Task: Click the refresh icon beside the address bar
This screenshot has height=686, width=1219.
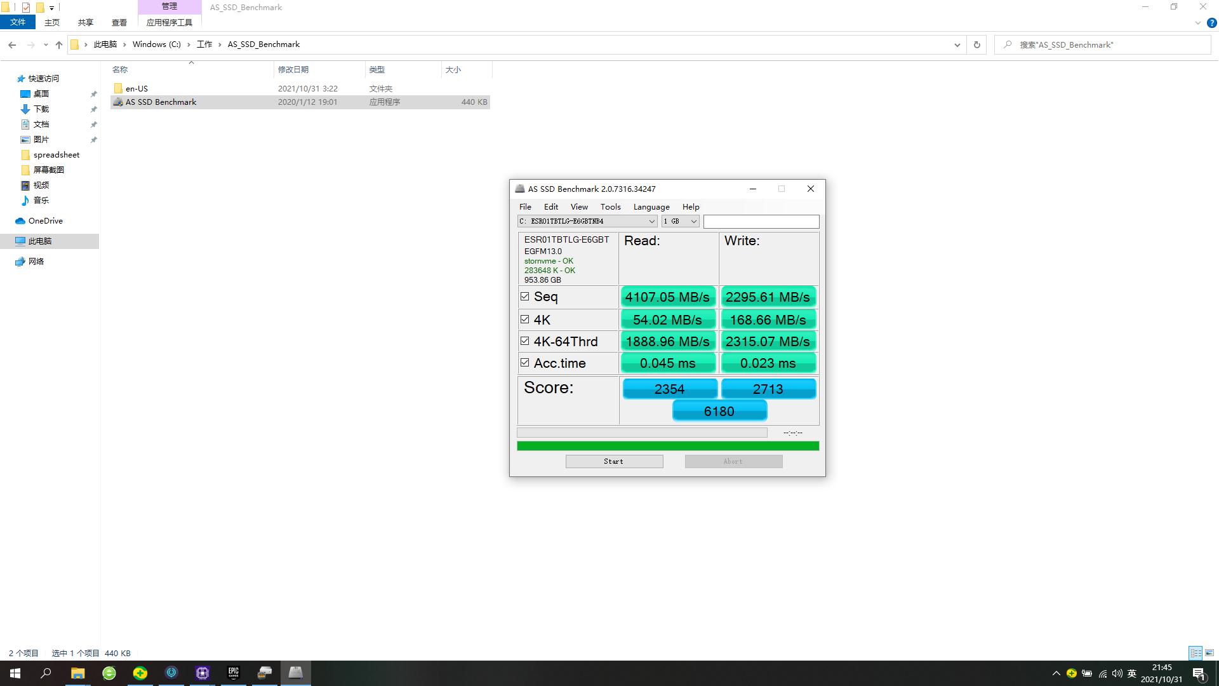Action: 976,44
